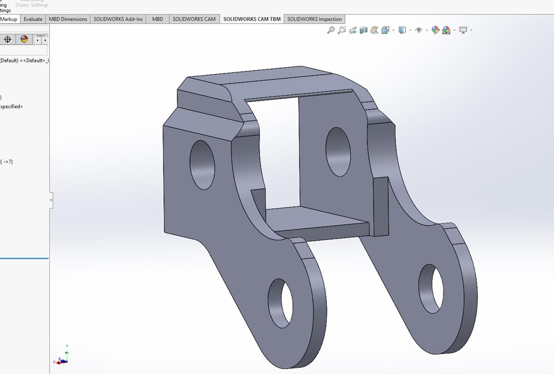554x374 pixels.
Task: Click the panel collapse handle
Action: [51, 200]
